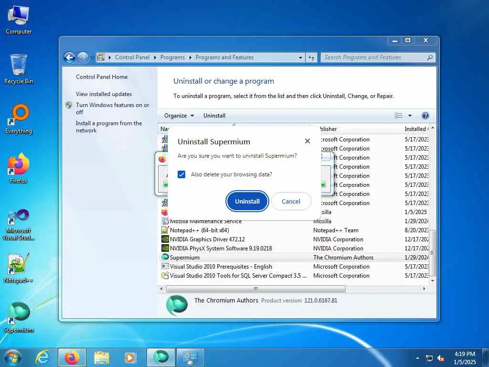Open the Windows Start menu orb

pos(13,357)
